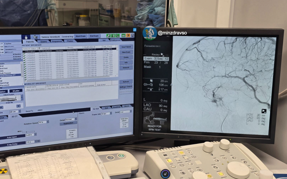287x179 pixels.
Task: Toggle the Shutter button
Action: 16,91
